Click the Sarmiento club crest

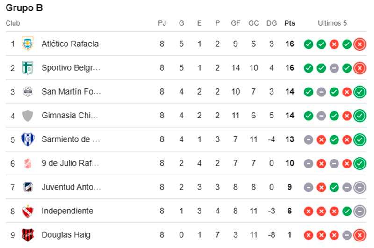pyautogui.click(x=28, y=139)
